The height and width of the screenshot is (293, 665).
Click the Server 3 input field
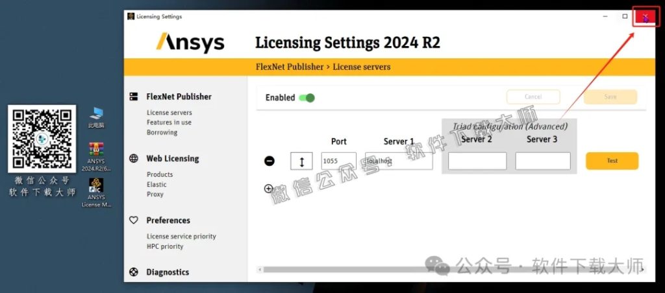coord(543,161)
